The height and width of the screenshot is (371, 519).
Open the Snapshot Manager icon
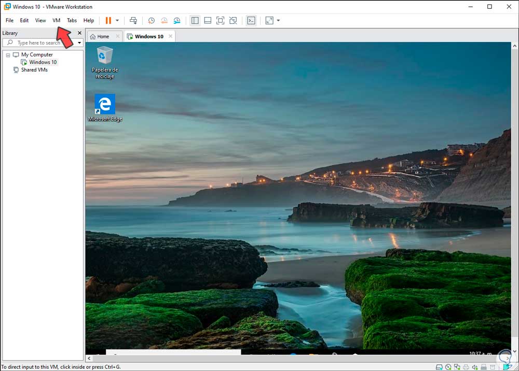[x=177, y=21]
